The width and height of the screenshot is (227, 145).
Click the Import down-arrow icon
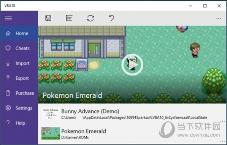click(x=8, y=63)
